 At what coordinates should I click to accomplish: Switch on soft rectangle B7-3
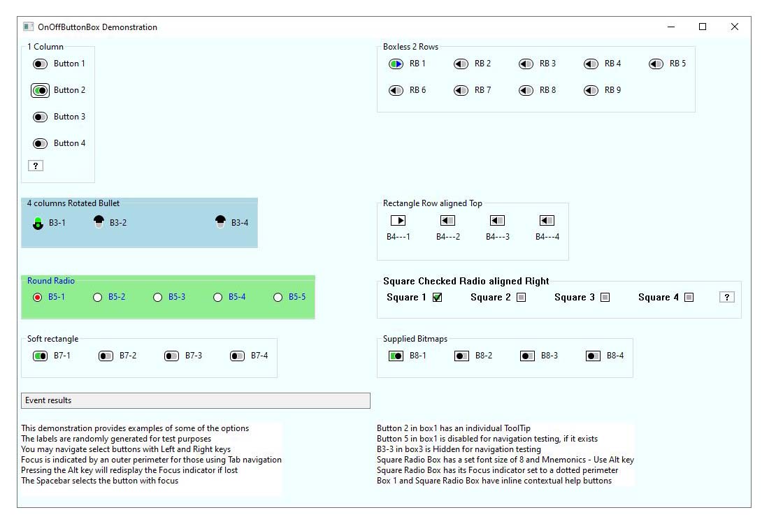(171, 356)
